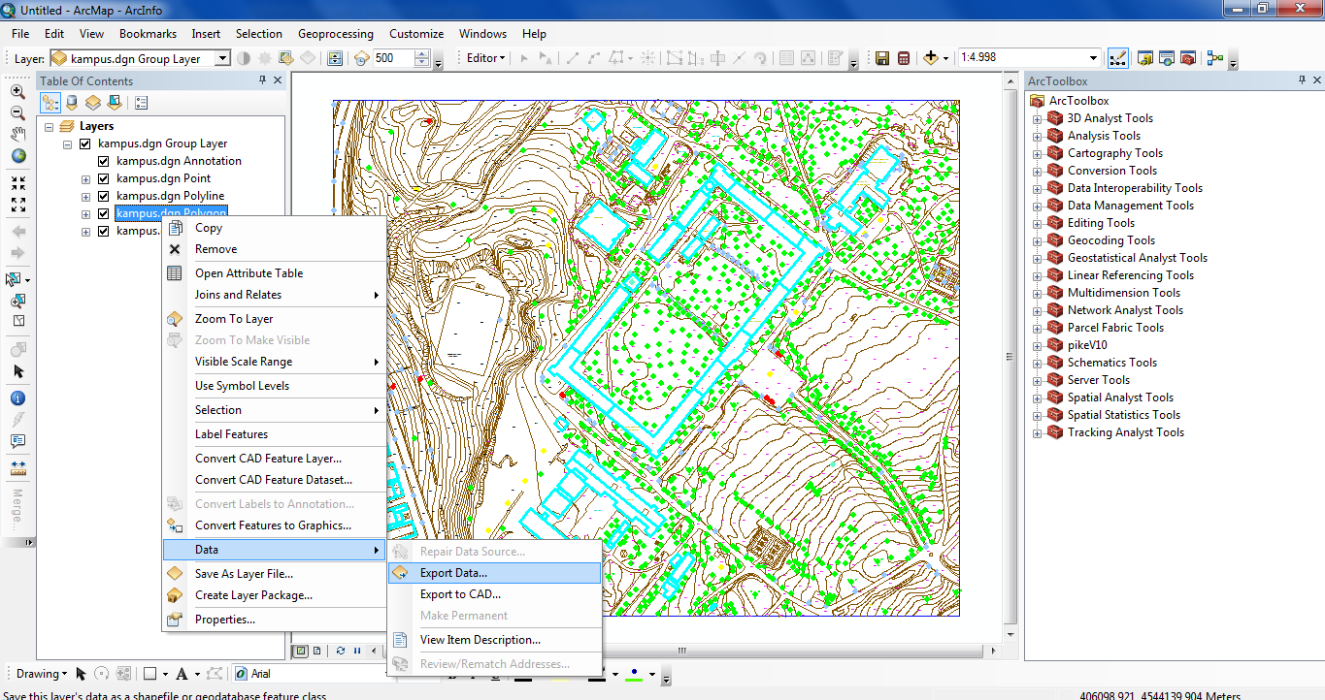
Task: Click the Swipe Layer effects icon
Action: coord(335,58)
